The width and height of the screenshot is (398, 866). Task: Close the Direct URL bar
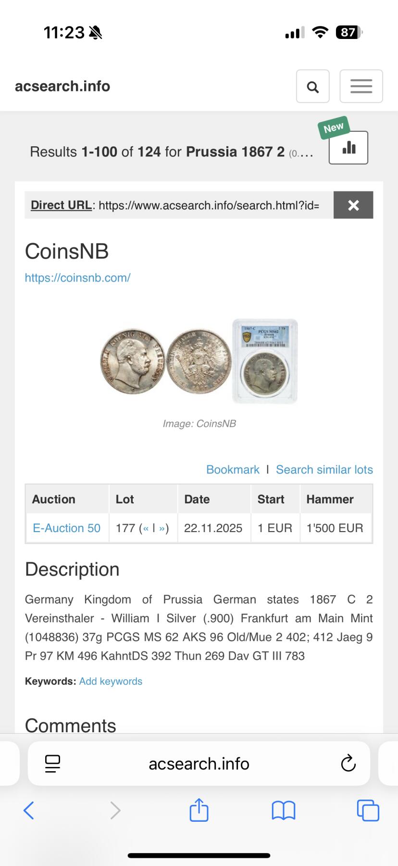(353, 205)
